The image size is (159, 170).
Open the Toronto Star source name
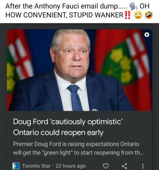(36, 166)
